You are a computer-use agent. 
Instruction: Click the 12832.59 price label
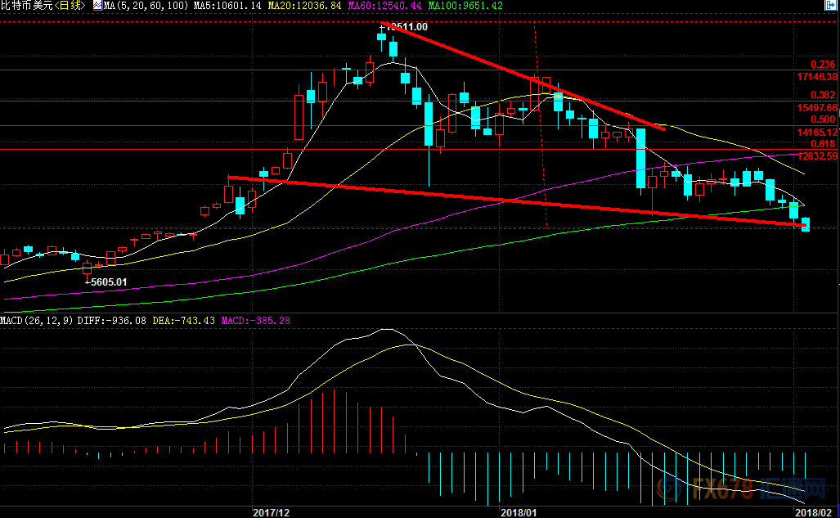click(x=817, y=156)
